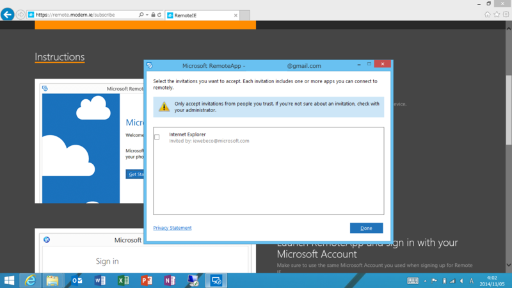The image size is (512, 288).
Task: Close the RemoteIE tab
Action: [236, 15]
